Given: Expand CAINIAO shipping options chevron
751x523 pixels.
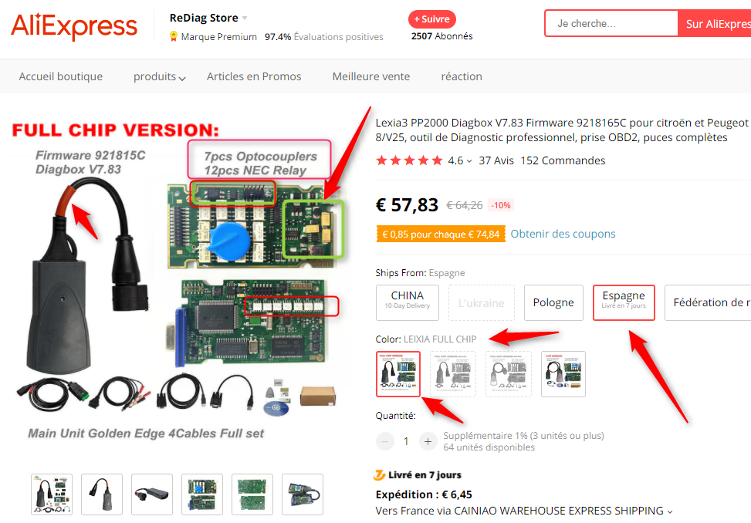Looking at the screenshot, I should tap(670, 511).
